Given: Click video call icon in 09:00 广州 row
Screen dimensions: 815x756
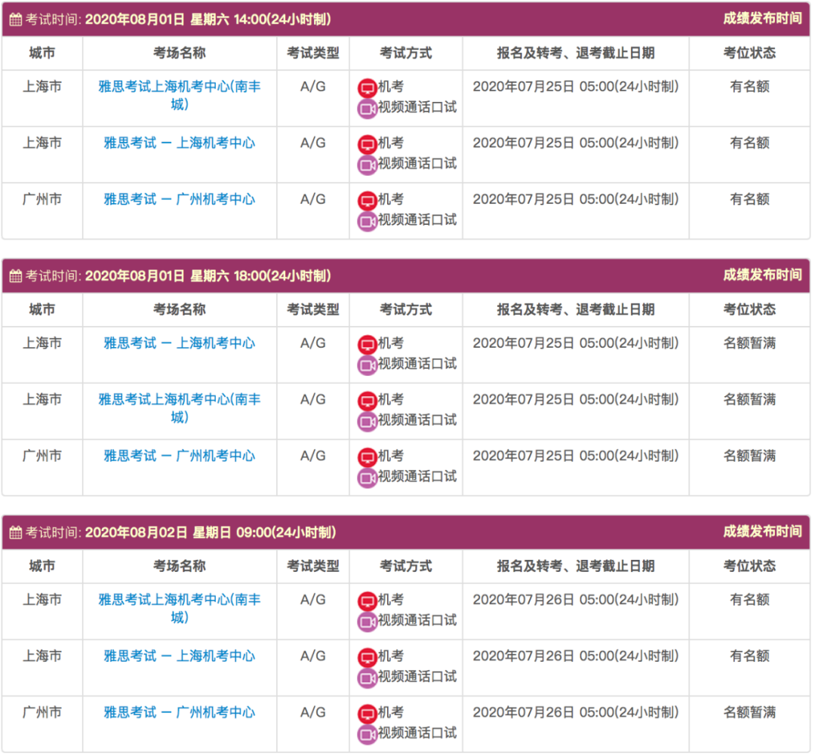Looking at the screenshot, I should tap(368, 734).
